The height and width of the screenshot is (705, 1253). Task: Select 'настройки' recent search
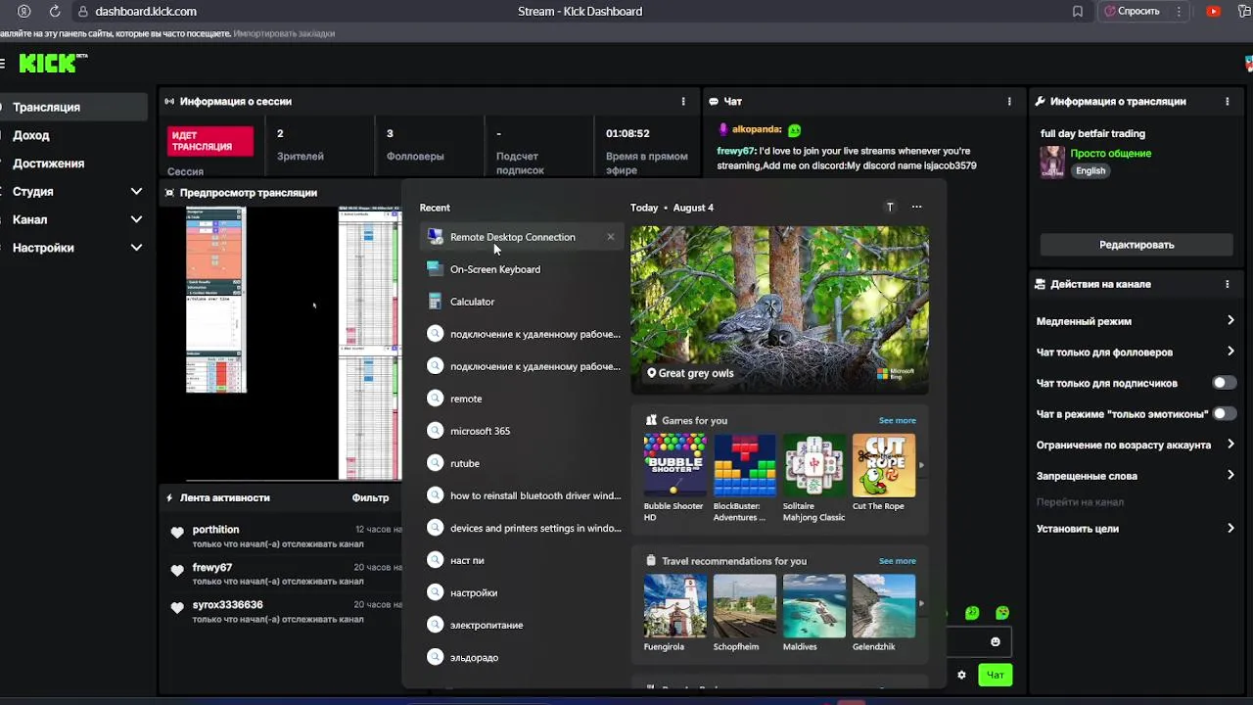point(521,592)
